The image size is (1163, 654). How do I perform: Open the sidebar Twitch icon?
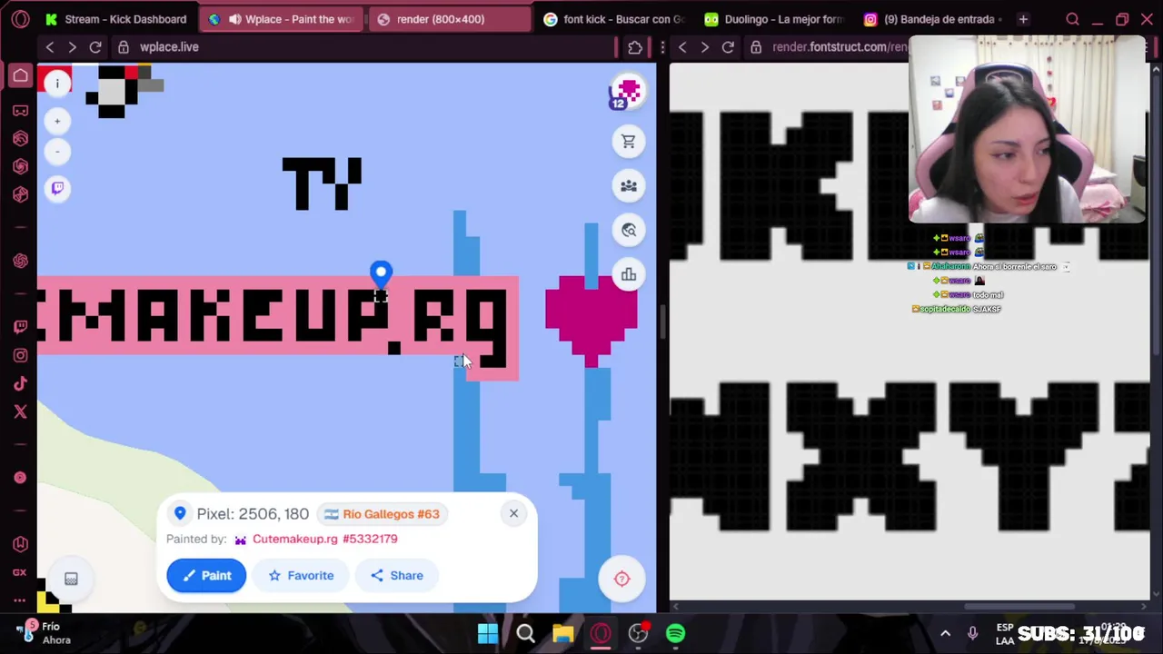coord(20,326)
